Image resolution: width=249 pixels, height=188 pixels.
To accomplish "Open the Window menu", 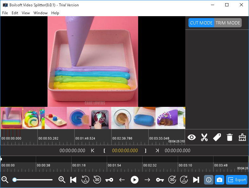I will pos(41,13).
